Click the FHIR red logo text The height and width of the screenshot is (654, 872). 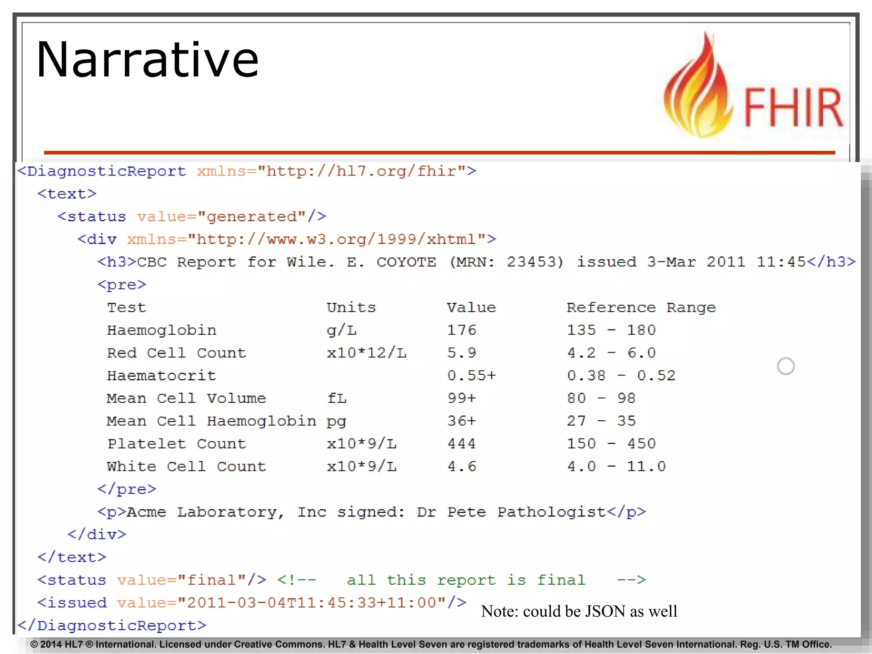click(x=793, y=108)
